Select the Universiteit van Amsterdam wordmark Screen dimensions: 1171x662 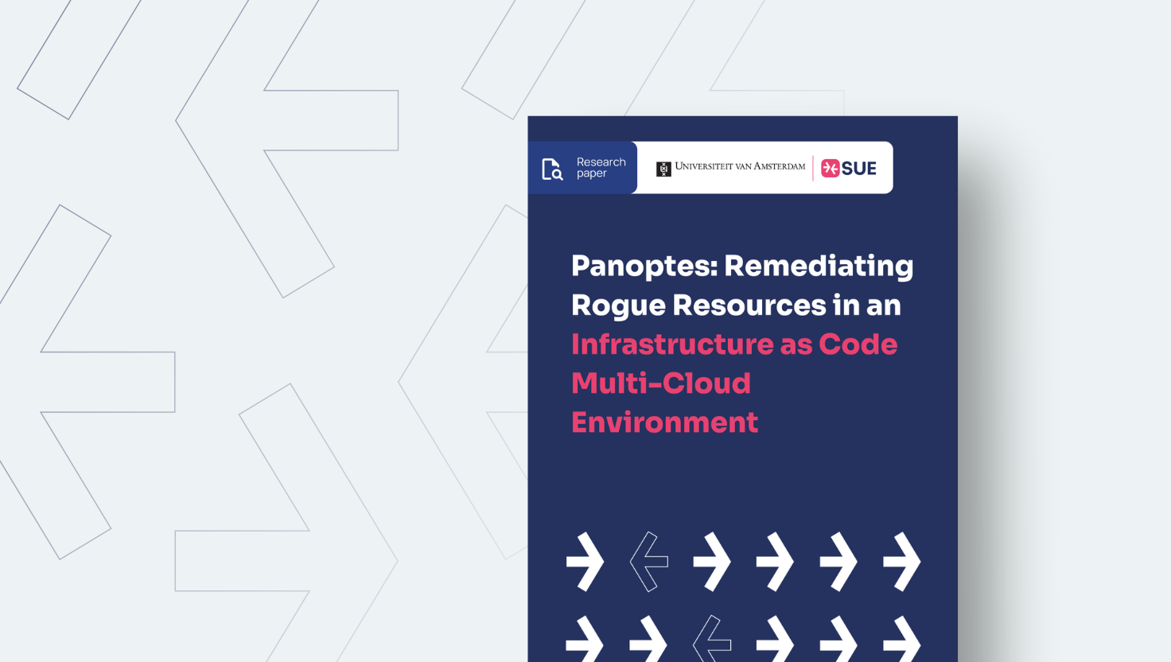pyautogui.click(x=740, y=166)
